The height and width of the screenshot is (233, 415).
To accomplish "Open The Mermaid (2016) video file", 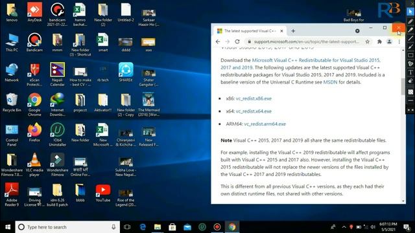I will pyautogui.click(x=148, y=104).
